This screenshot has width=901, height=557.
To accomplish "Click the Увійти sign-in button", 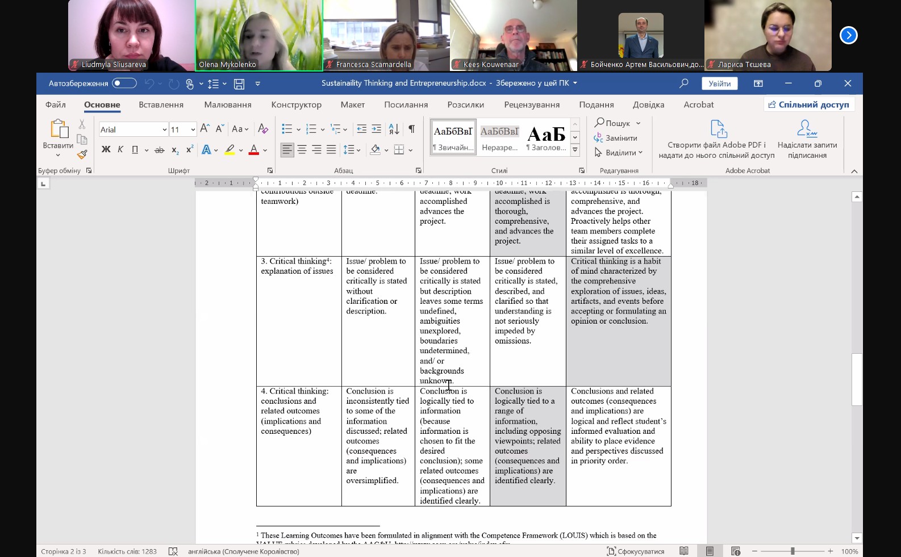I will point(720,83).
